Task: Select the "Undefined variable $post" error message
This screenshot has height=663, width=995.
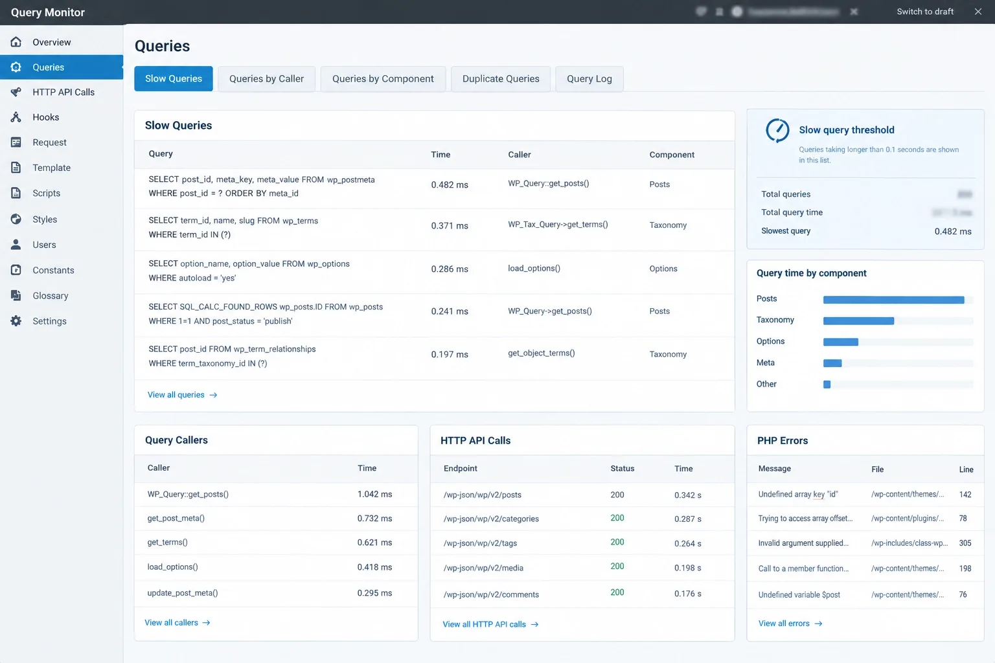Action: tap(799, 595)
